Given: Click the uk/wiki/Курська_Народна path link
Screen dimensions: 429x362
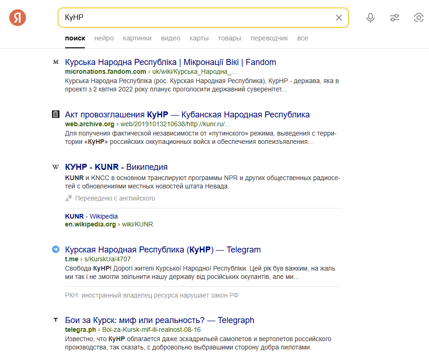Looking at the screenshot, I should (x=195, y=71).
